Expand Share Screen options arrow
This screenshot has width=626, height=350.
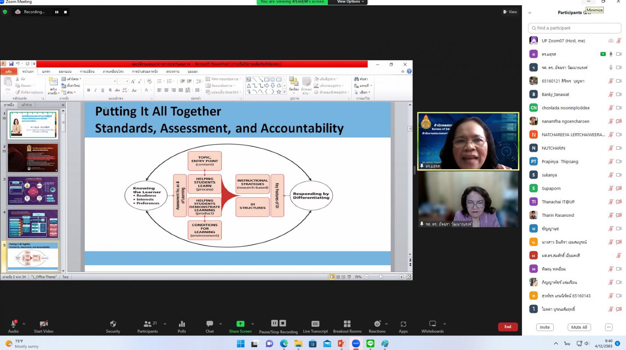(x=252, y=324)
